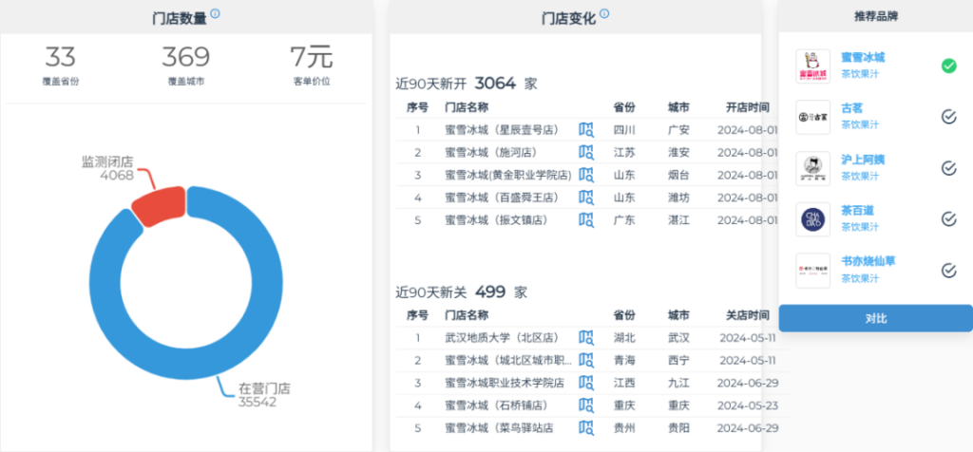Click province cell 青海

point(624,361)
